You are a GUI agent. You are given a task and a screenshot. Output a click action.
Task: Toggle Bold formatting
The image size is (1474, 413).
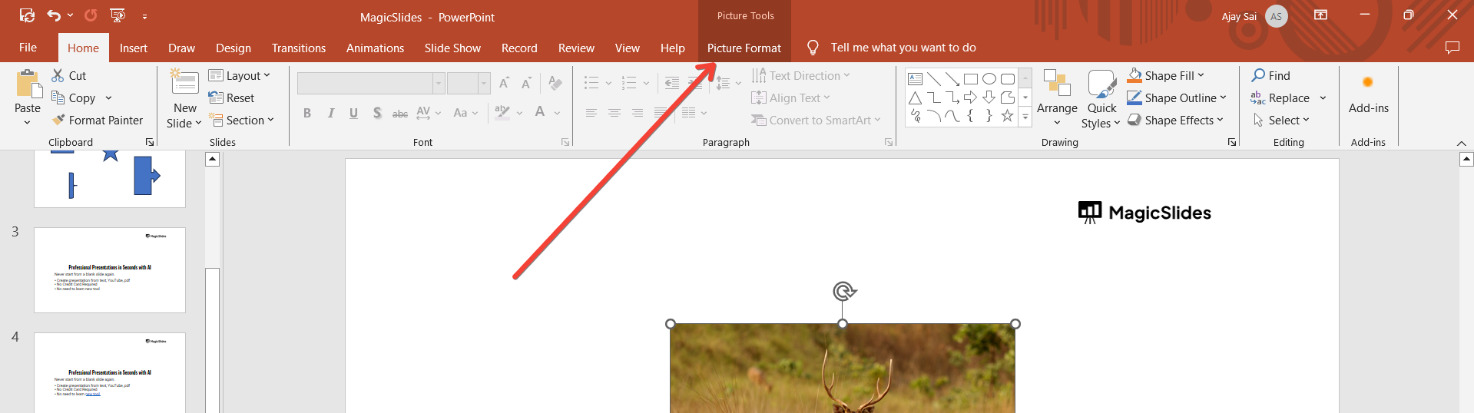tap(307, 113)
